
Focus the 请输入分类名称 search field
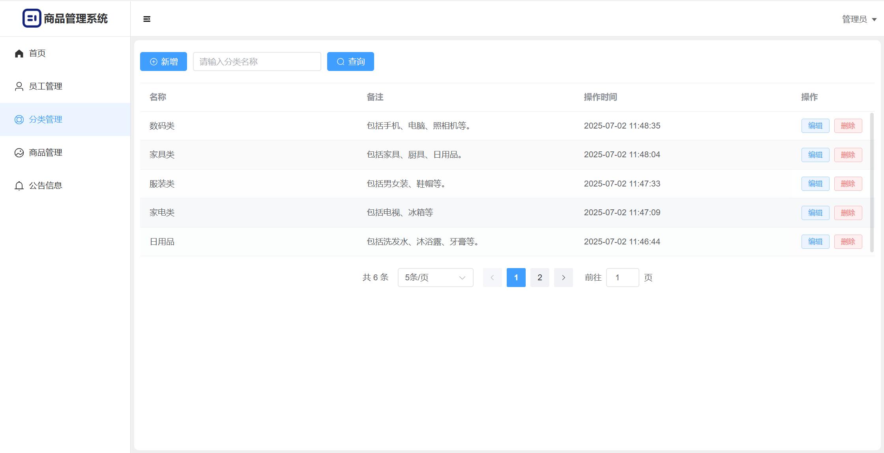[x=257, y=62]
